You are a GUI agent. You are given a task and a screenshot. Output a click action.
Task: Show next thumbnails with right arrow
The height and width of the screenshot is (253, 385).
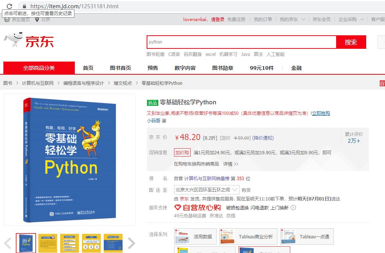click(131, 243)
